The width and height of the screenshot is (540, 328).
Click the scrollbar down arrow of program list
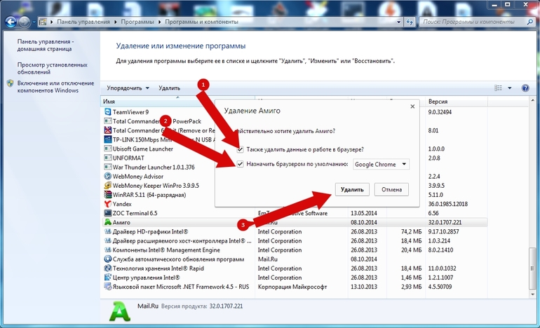[x=532, y=295]
